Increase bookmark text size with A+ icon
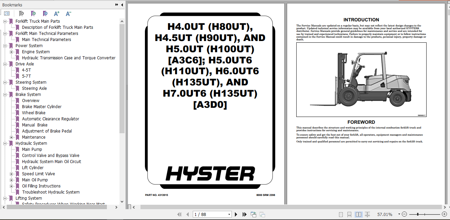Viewport: 450px width, 220px height. (x=56, y=14)
